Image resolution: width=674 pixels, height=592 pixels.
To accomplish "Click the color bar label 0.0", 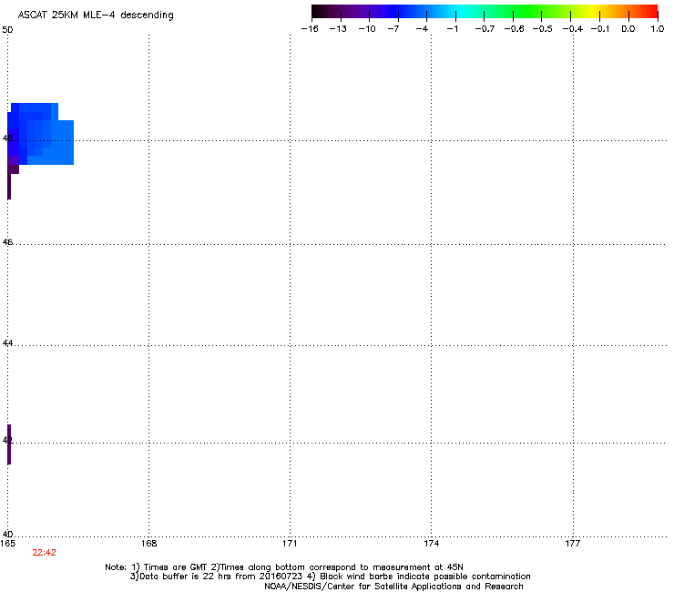I will 628,29.
